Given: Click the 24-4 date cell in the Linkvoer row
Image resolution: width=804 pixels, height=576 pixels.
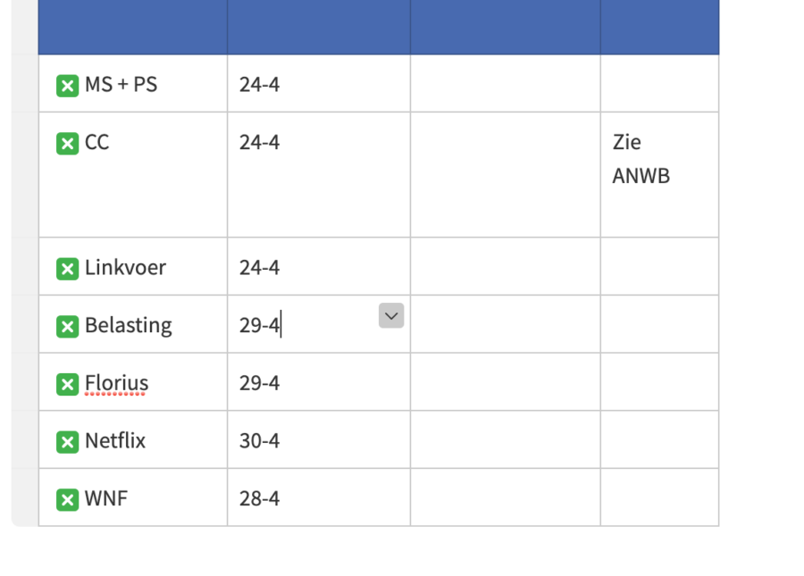Looking at the screenshot, I should [x=258, y=267].
